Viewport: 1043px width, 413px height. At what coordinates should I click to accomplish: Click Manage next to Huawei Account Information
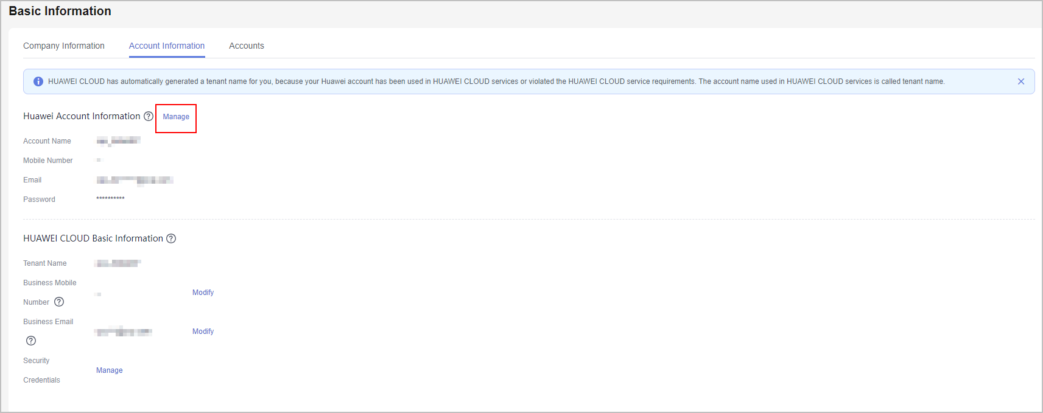[x=176, y=117]
